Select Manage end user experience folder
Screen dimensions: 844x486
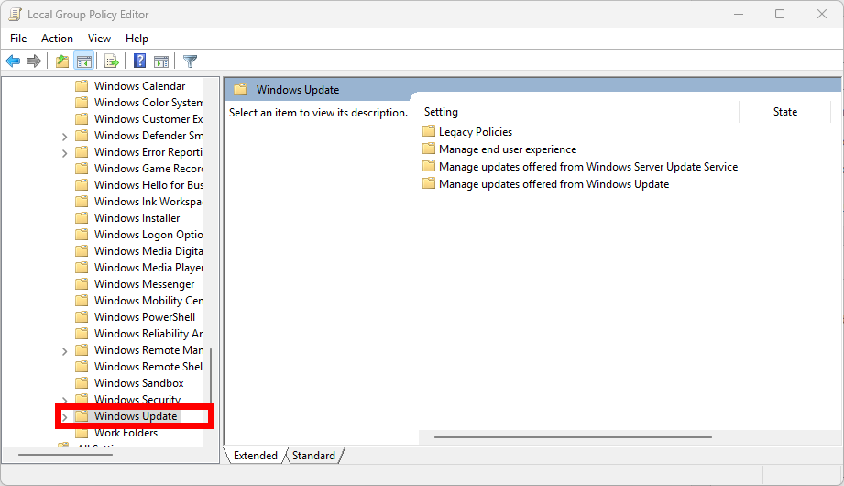[507, 149]
